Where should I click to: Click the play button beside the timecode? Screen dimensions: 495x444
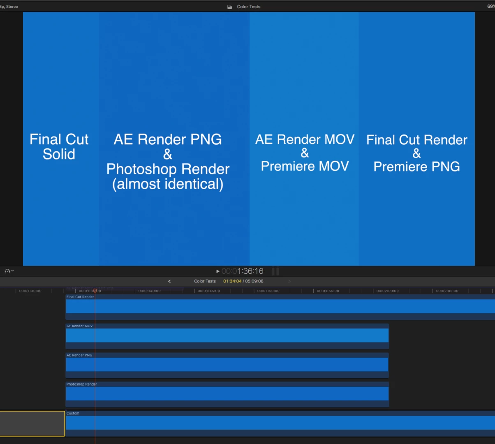[218, 271]
